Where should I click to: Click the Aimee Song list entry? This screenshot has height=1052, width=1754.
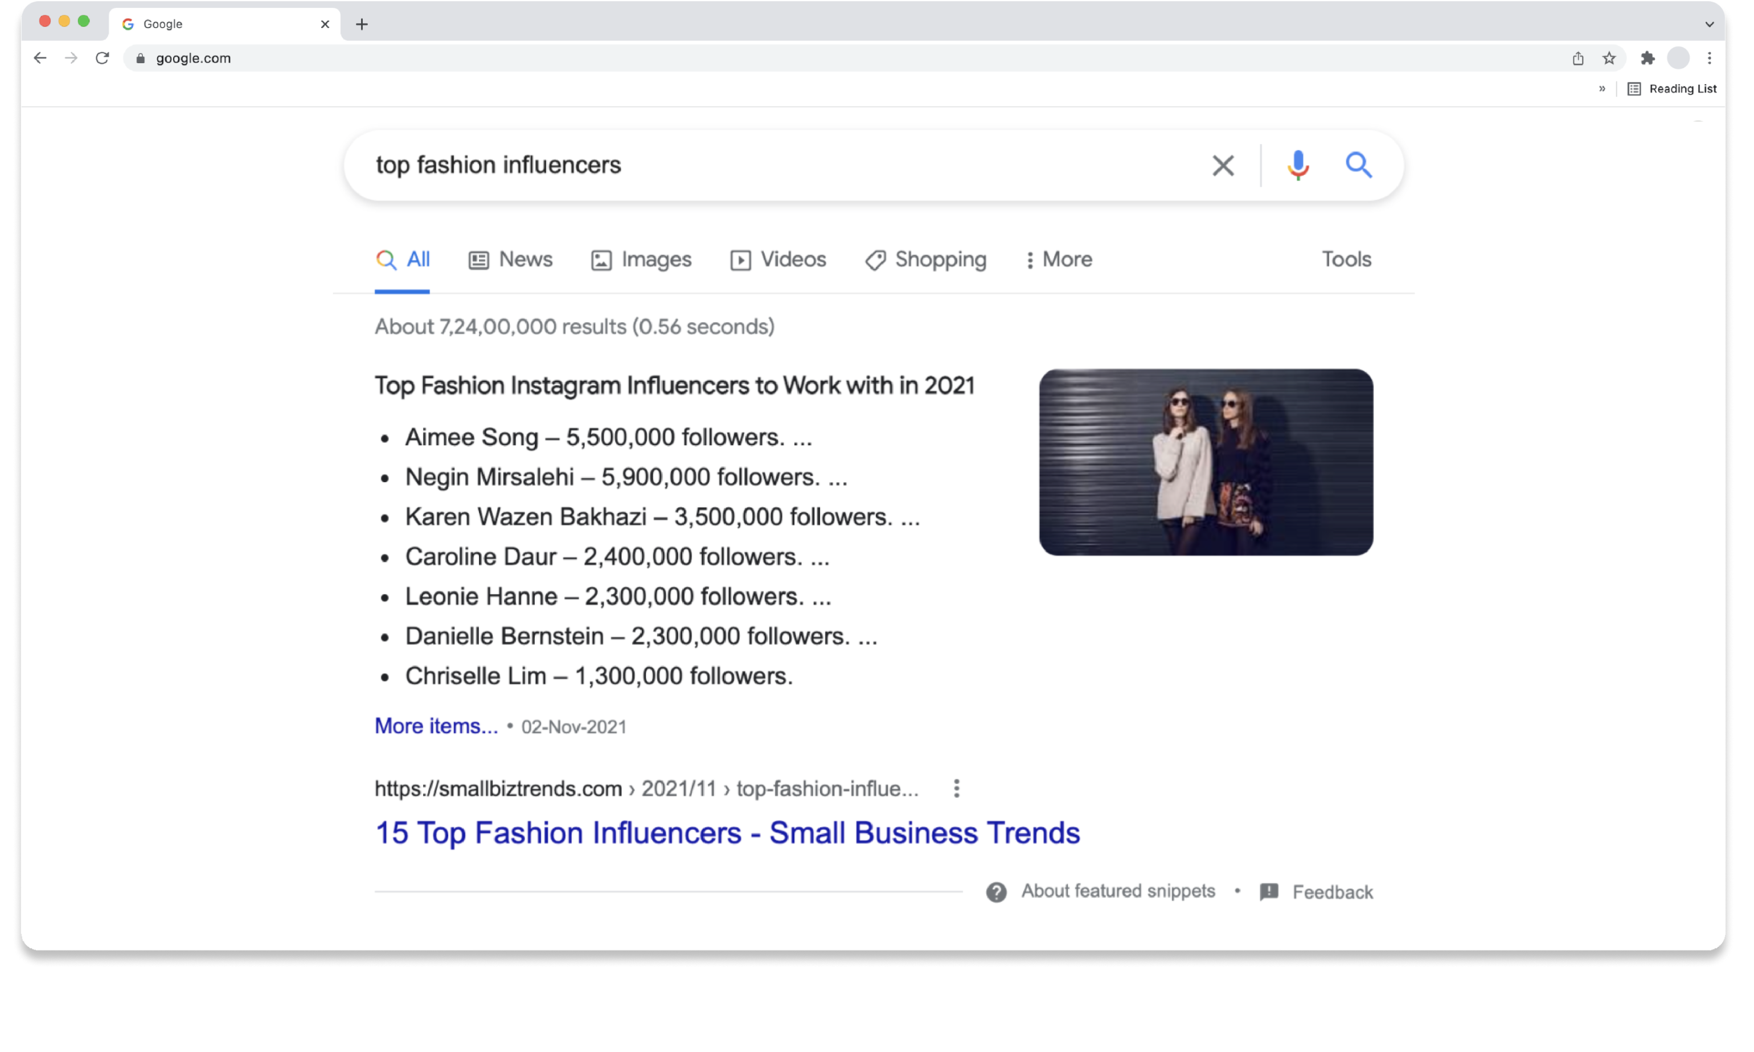(608, 437)
